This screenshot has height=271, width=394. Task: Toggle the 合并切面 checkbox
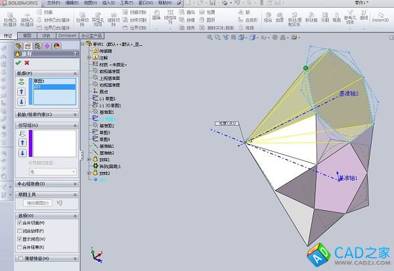coord(18,223)
